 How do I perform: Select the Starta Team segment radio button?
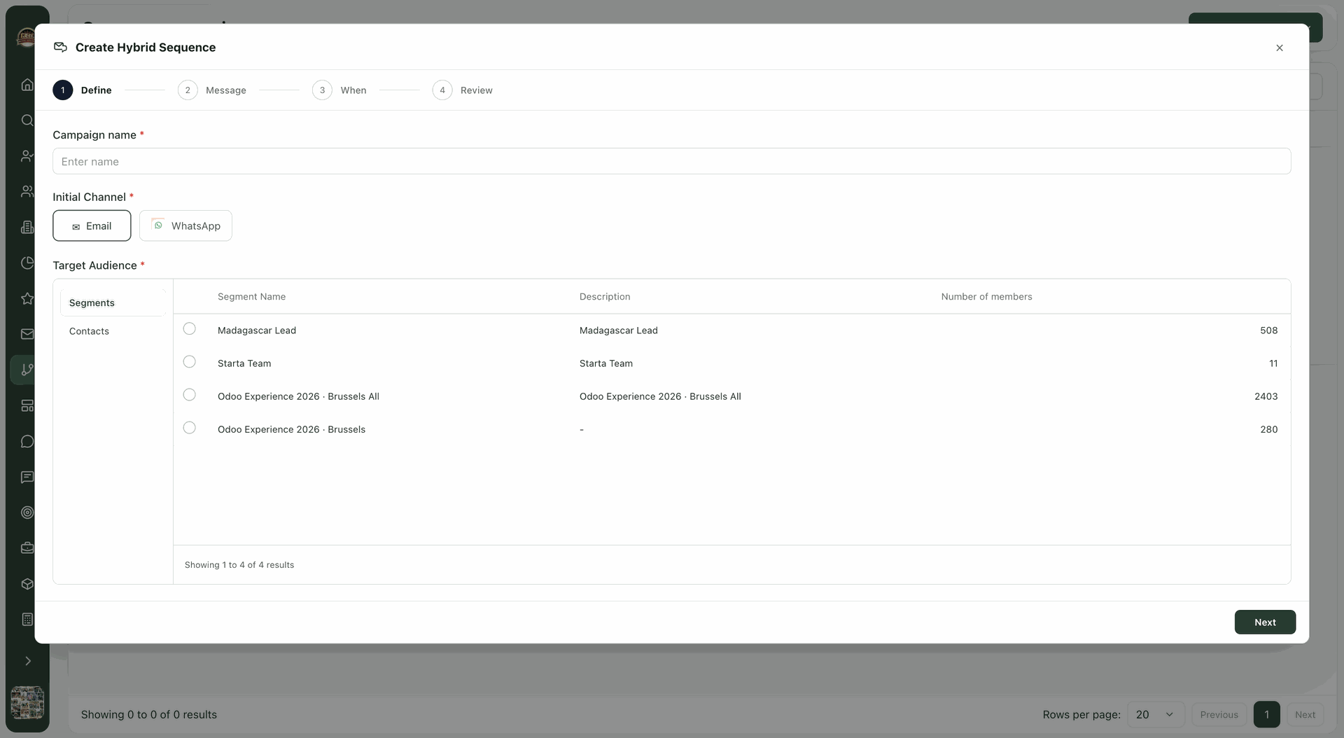189,361
